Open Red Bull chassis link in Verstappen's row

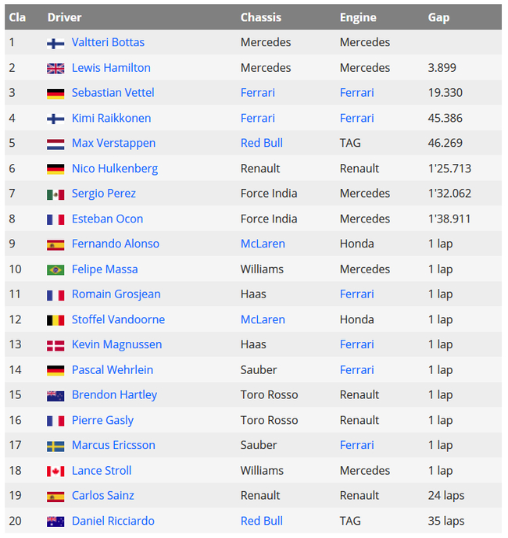(x=261, y=143)
